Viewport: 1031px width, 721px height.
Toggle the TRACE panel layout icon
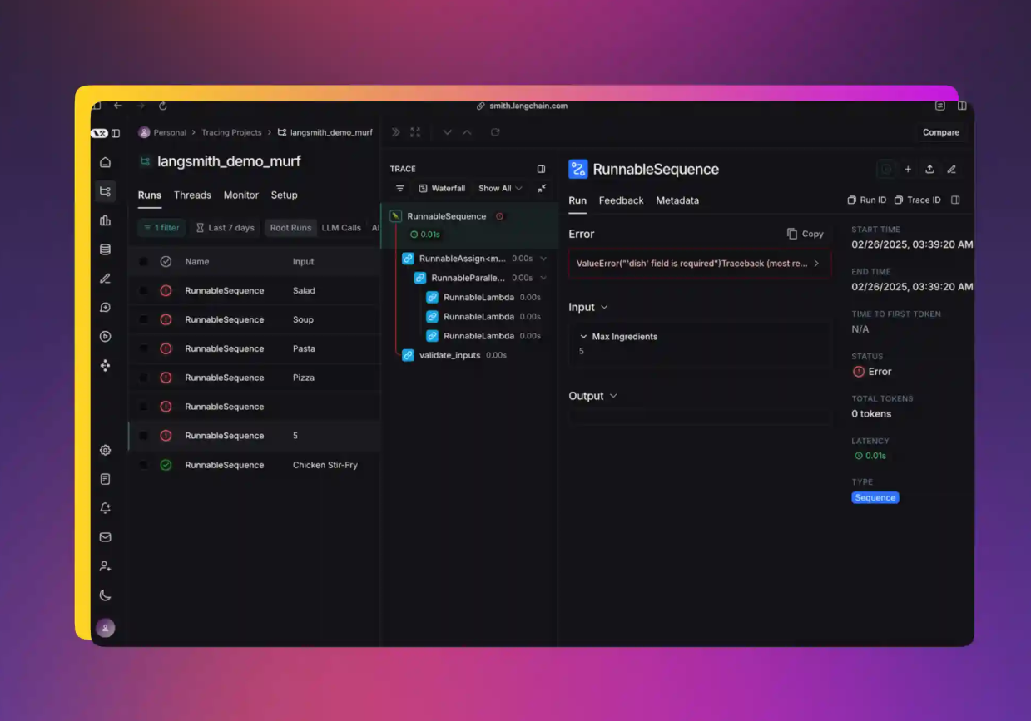pos(541,169)
